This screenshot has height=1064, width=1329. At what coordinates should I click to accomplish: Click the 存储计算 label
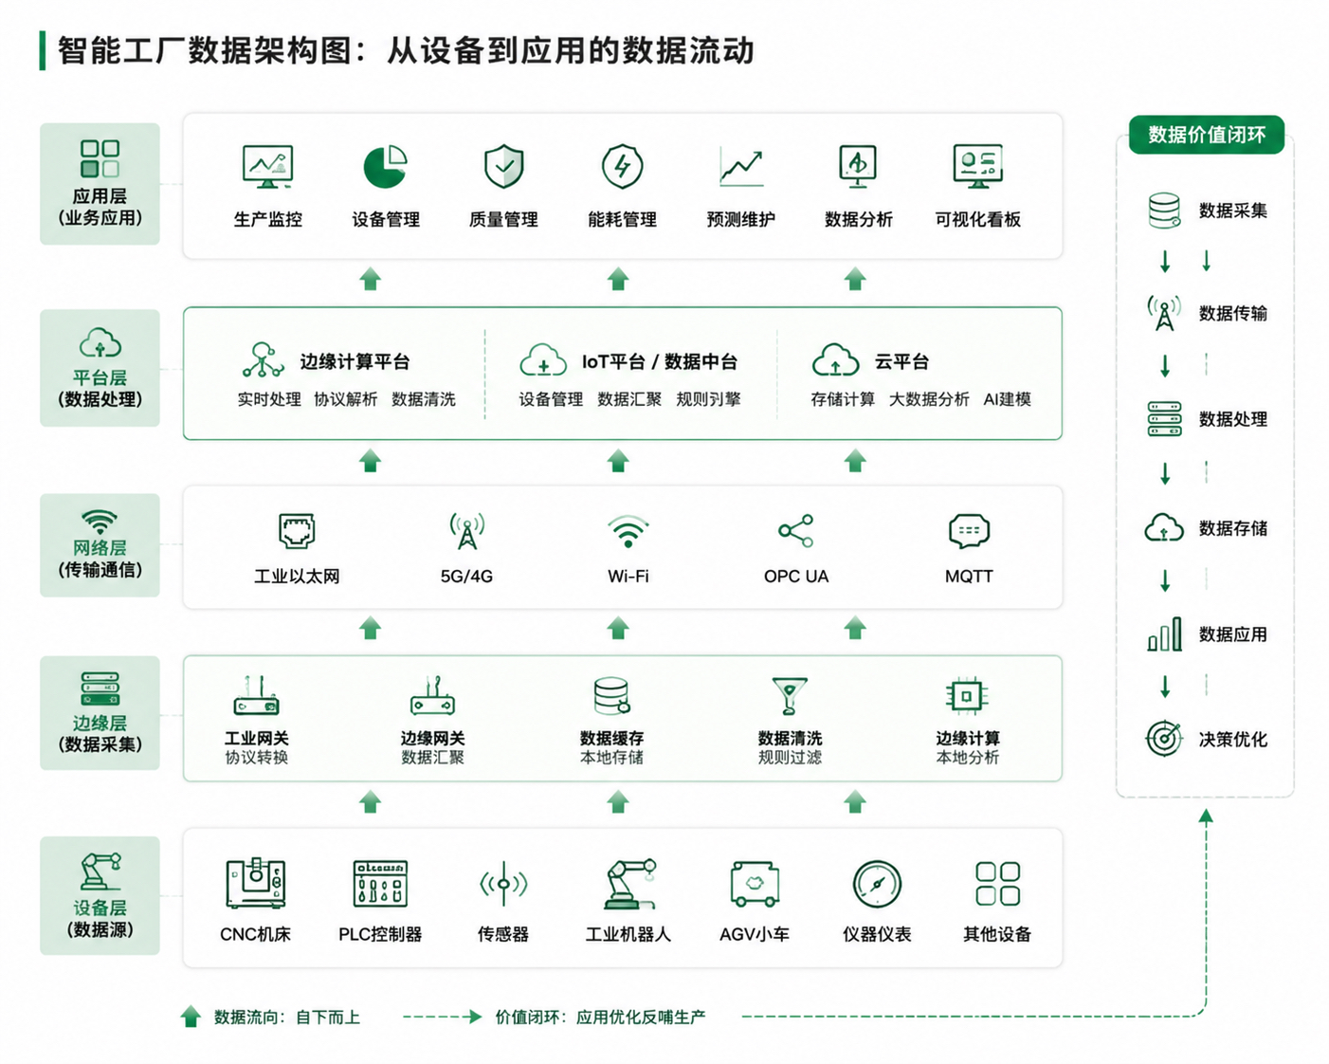point(843,399)
